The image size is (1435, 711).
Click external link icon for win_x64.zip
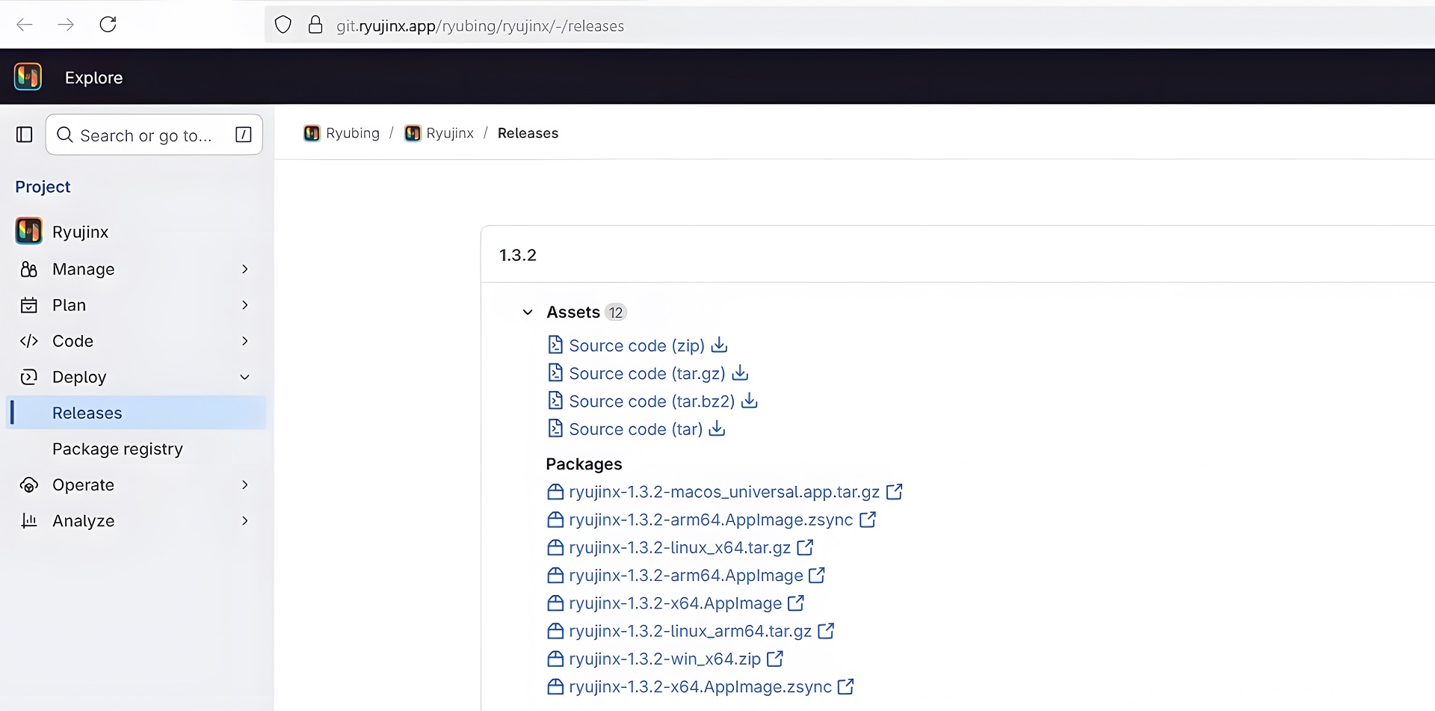click(x=775, y=659)
